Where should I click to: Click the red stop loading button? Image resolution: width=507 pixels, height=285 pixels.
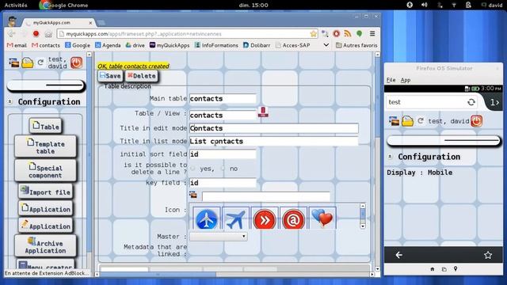(36, 33)
